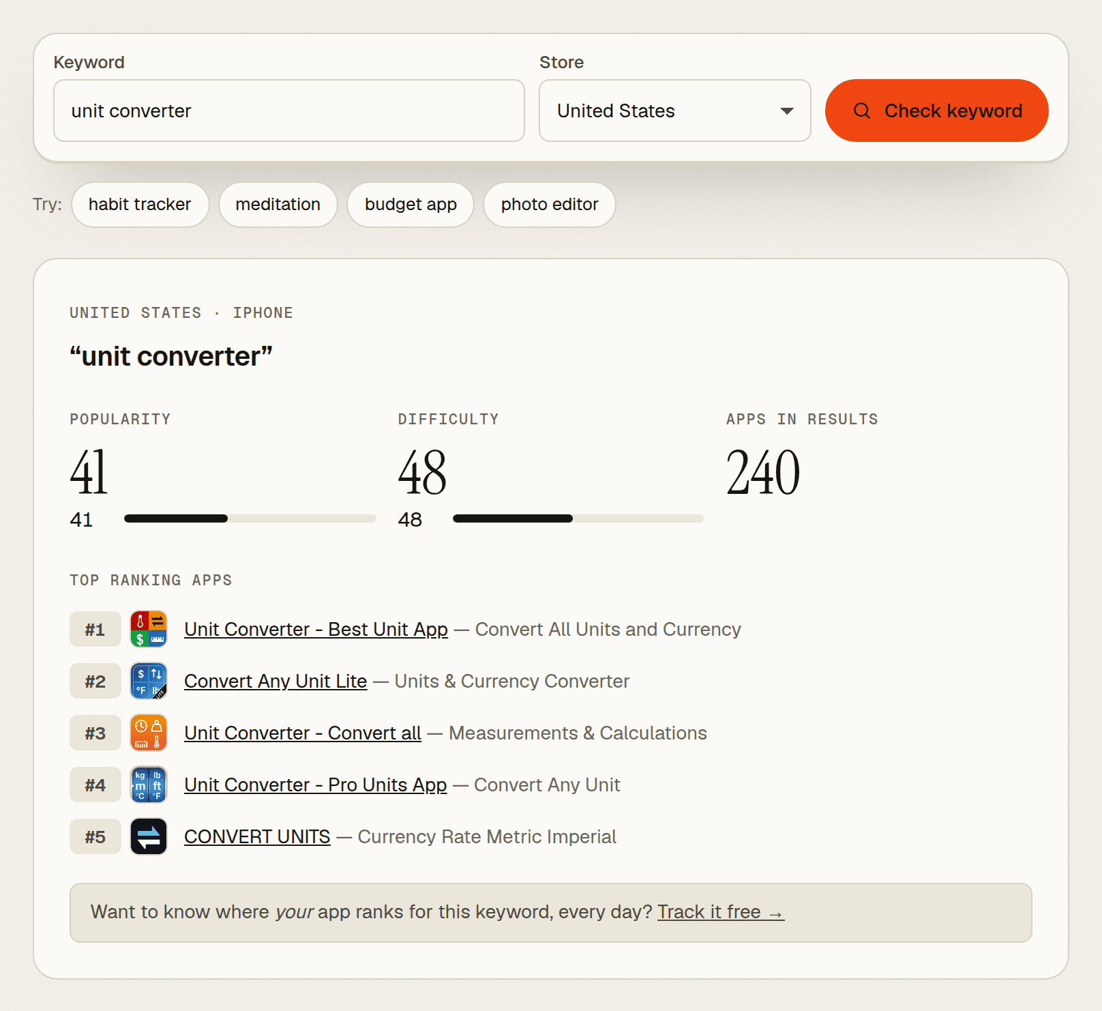Click the Unit Converter - Convert all icon
The height and width of the screenshot is (1011, 1102).
[x=149, y=733]
